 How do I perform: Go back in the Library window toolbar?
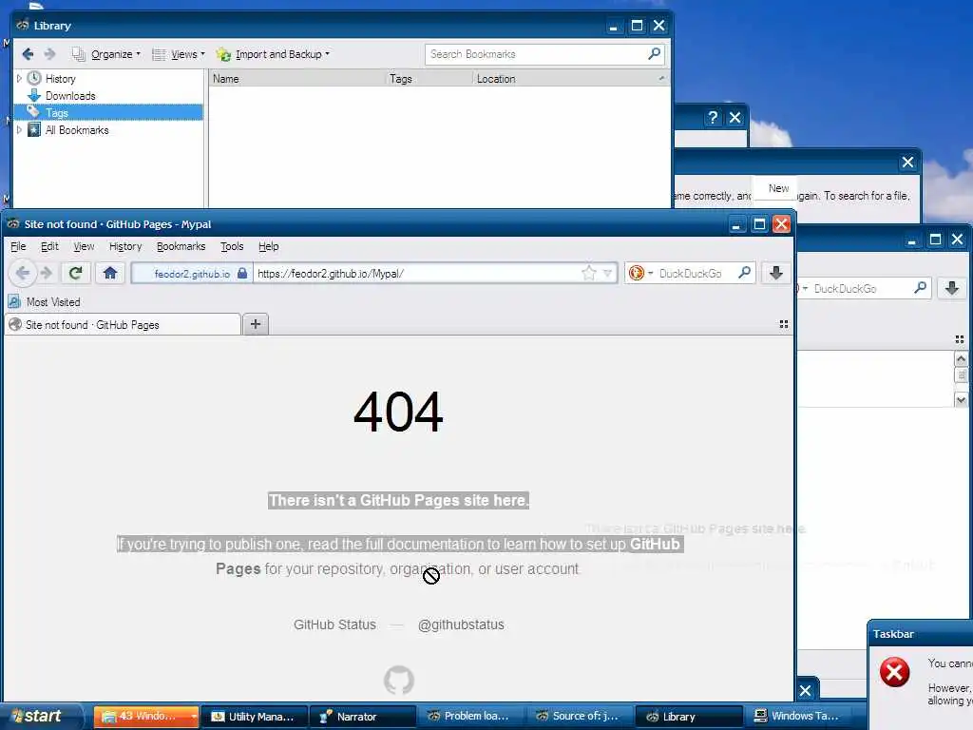click(x=28, y=54)
